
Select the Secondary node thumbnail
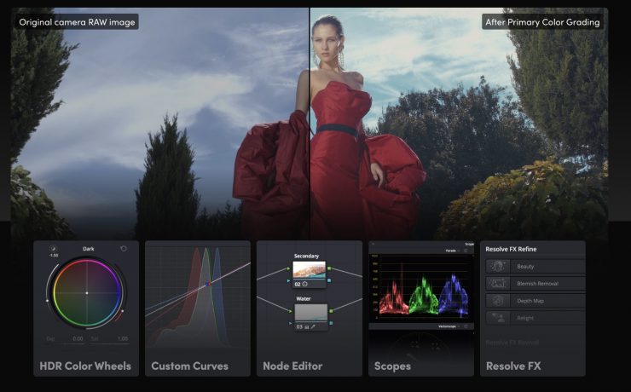(310, 268)
